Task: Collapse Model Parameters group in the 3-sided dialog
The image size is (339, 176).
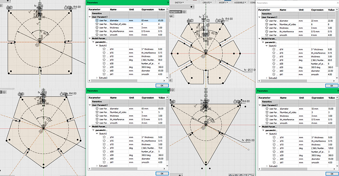Action: click(x=260, y=127)
